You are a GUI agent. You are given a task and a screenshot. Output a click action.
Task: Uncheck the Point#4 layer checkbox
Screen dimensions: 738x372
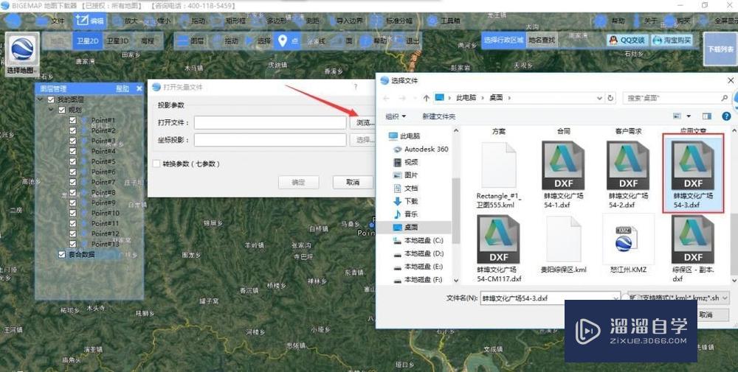pos(72,151)
